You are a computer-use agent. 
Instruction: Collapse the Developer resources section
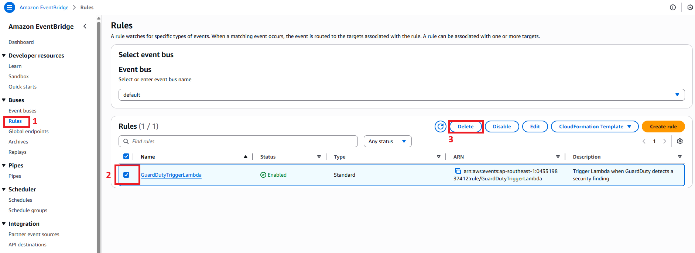[4, 55]
